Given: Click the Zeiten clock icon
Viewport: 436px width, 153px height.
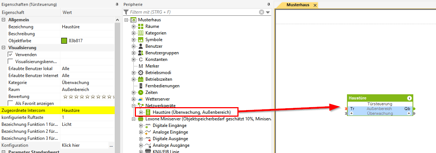Looking at the screenshot, I should point(141,92).
